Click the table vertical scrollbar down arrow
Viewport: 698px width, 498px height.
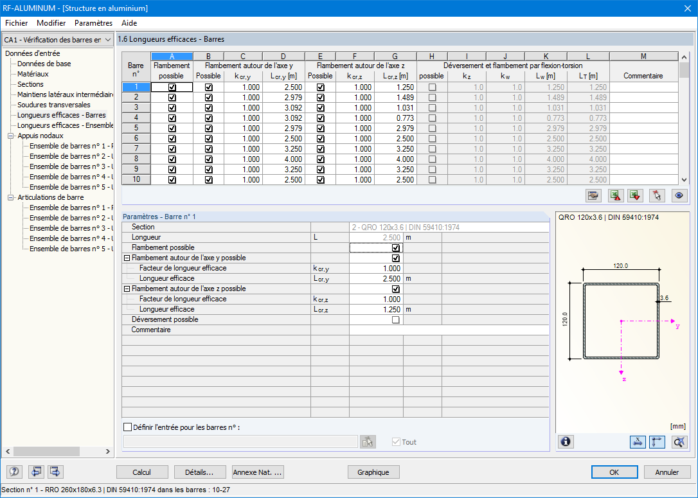[685, 180]
